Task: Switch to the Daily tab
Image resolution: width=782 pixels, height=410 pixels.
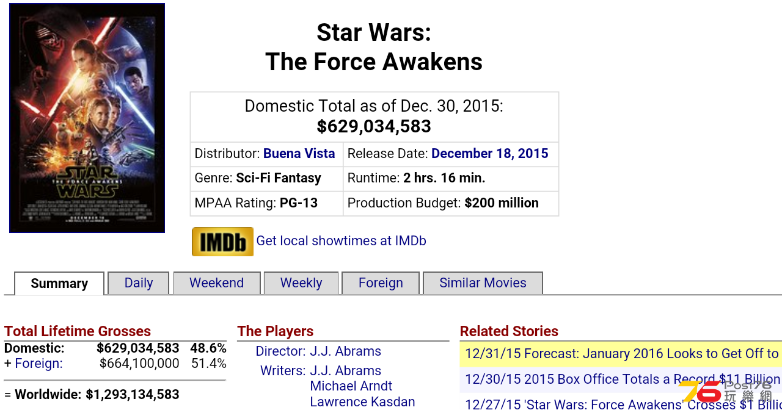Action: point(139,283)
